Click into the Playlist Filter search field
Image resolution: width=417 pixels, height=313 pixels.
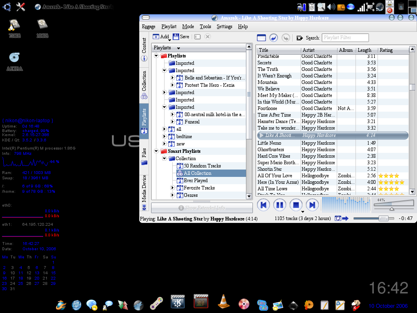coord(345,37)
